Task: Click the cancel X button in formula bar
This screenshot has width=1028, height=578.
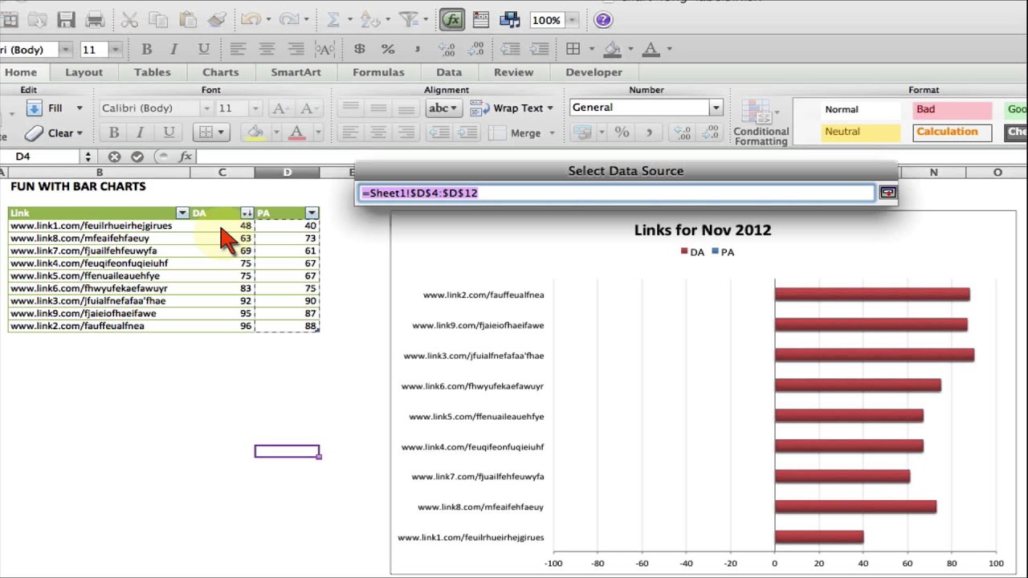Action: (x=114, y=157)
